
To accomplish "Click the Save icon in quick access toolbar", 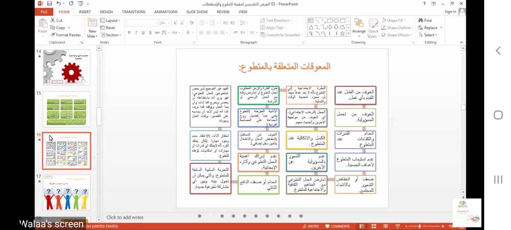I will pos(49,4).
